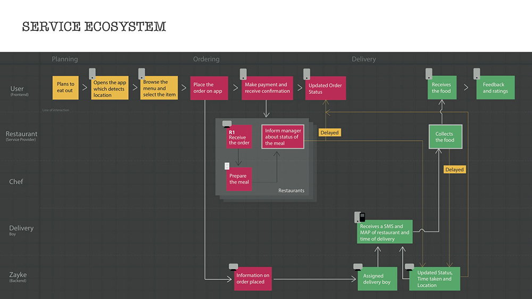Screen dimensions: 532x299
Task: Click the computer icon above 'Assigned delivery boy'
Action: (x=358, y=267)
